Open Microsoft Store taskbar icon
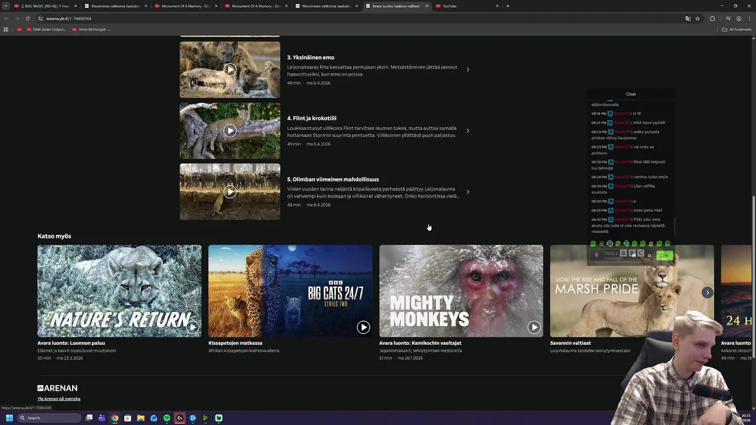Screen dimensions: 756x425 [128, 418]
